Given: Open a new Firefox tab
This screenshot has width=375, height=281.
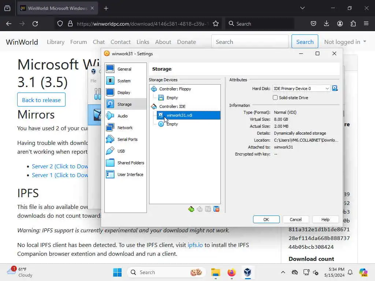Looking at the screenshot, I should coord(106,8).
